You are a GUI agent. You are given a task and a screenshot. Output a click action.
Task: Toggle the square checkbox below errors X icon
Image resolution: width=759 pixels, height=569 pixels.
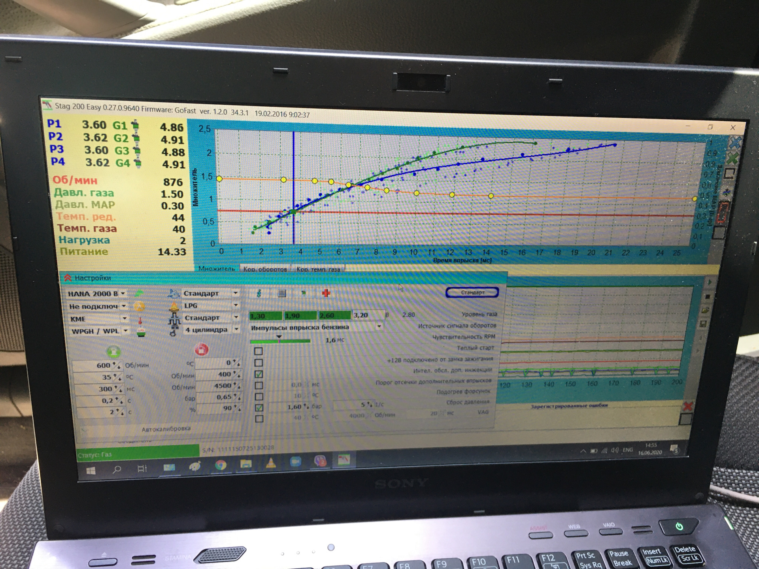[685, 420]
